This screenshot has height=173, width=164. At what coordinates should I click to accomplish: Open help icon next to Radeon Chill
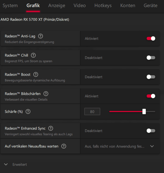[33, 55]
